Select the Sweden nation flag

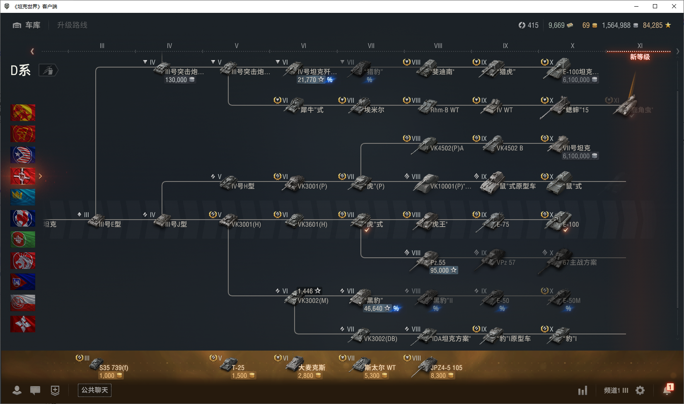coord(23,197)
